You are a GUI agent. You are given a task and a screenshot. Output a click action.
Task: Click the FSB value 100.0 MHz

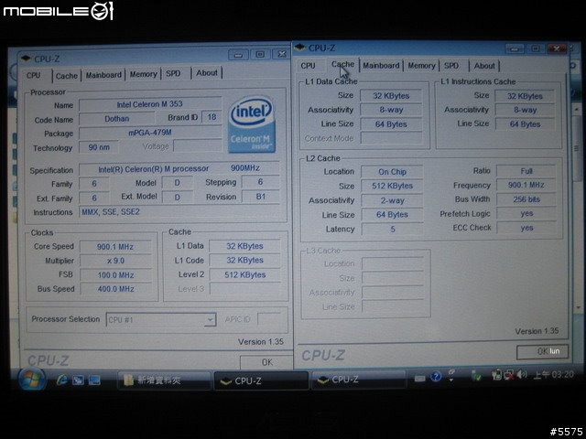[x=115, y=275]
